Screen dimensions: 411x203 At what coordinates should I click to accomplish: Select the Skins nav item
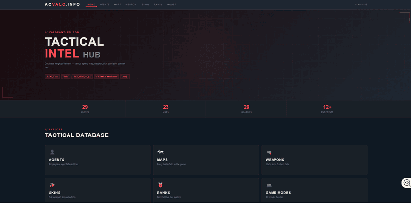pos(146,5)
